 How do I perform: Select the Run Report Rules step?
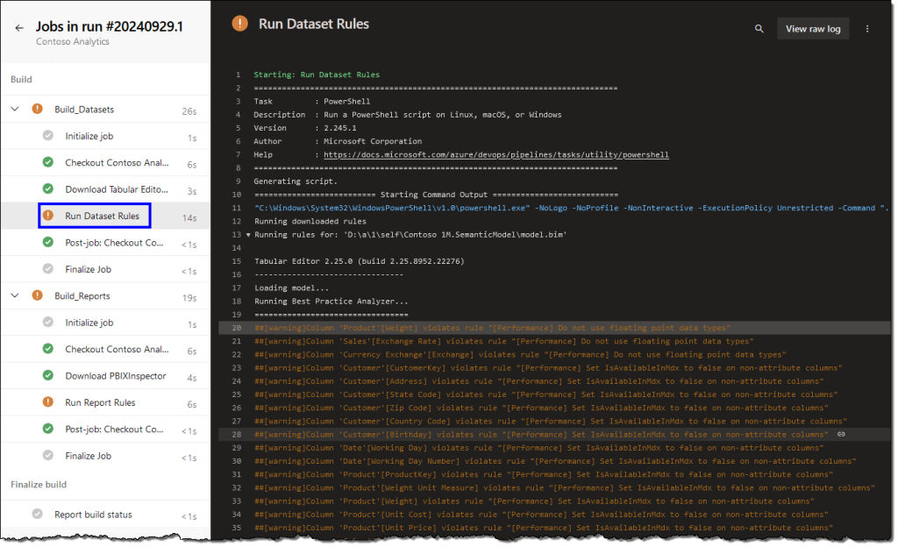(100, 402)
